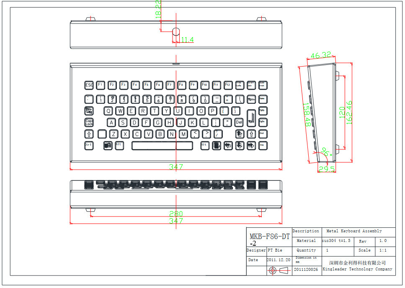405x288 pixels.
Task: Select the G key outline
Action: 157,122
